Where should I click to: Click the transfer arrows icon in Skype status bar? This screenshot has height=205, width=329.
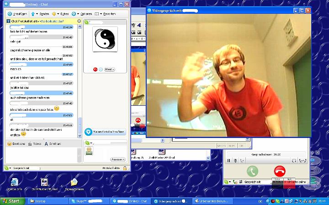click(x=241, y=182)
